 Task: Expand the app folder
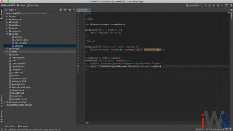[x=7, y=16]
